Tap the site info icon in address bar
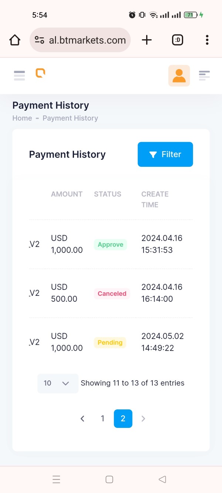The height and width of the screenshot is (493, 222). pyautogui.click(x=40, y=40)
